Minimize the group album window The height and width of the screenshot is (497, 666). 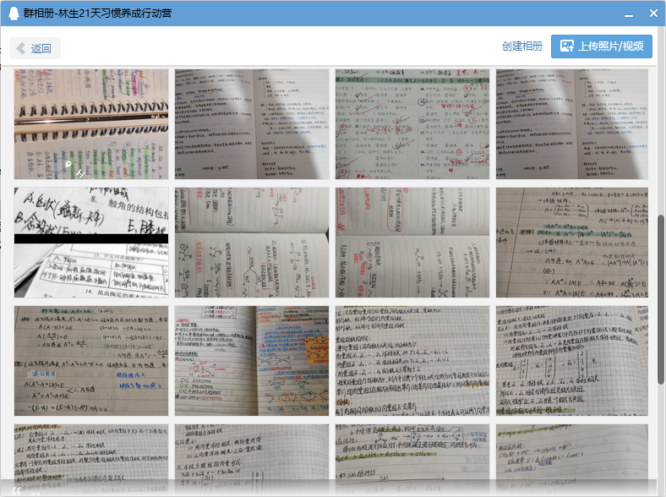click(x=629, y=14)
